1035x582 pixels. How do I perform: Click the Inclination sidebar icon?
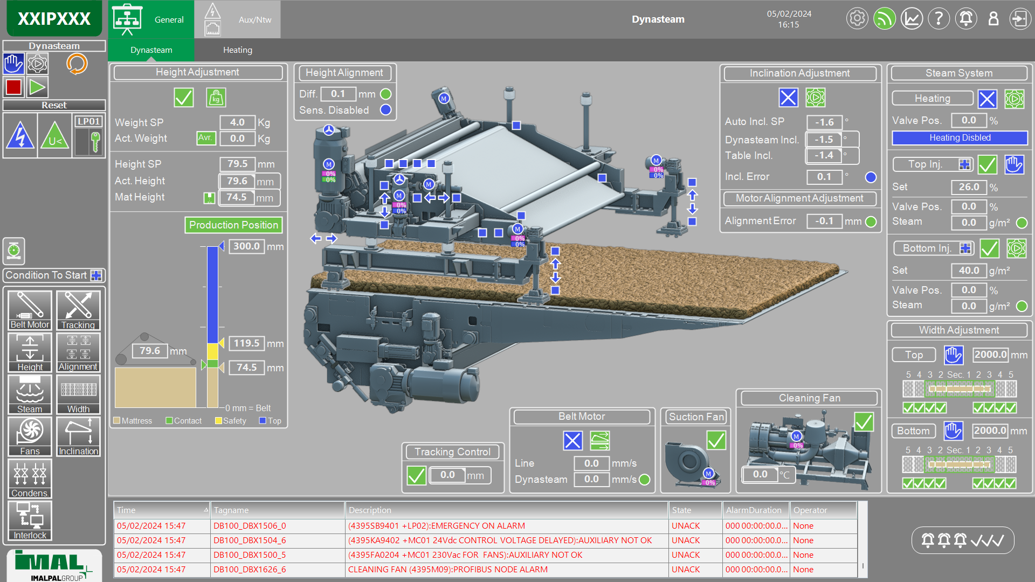point(78,436)
